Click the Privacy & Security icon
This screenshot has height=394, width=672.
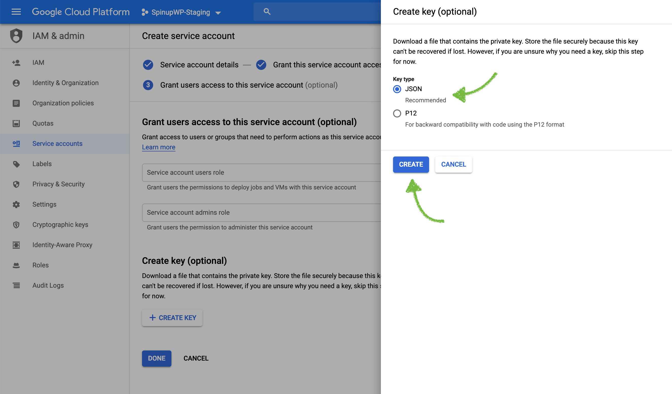[16, 184]
